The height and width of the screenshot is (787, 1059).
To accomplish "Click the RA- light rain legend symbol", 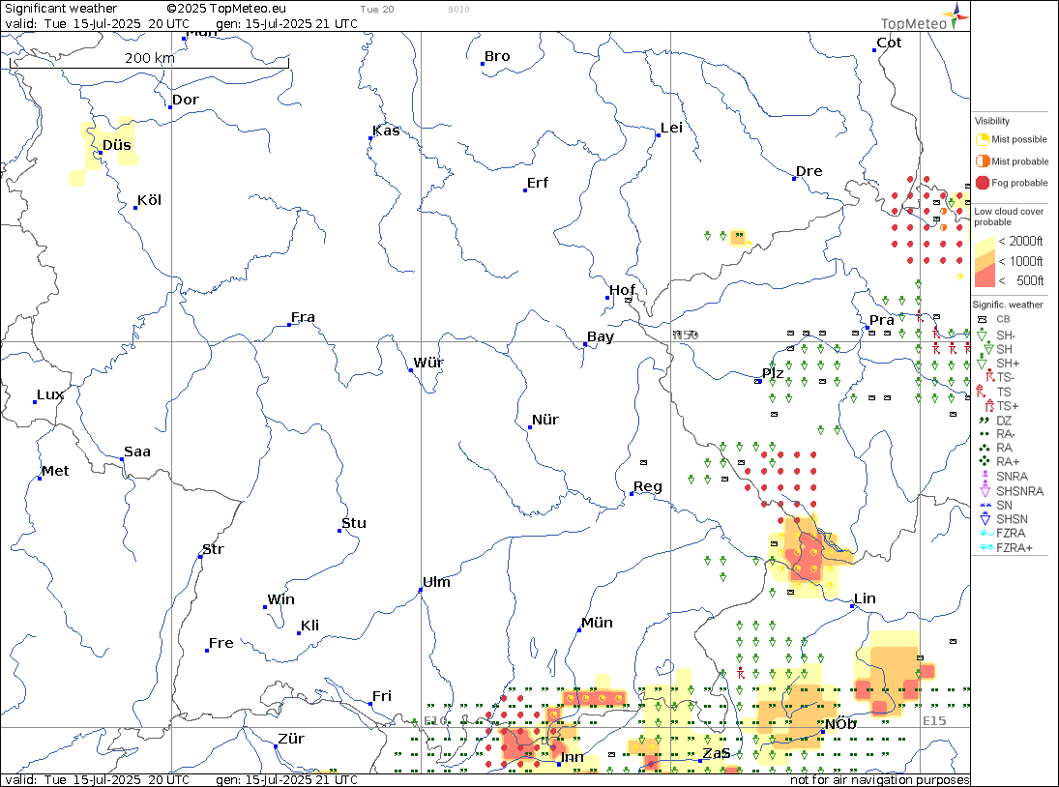I will (984, 434).
